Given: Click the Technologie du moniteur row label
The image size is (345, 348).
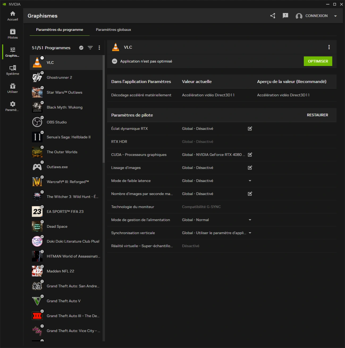Looking at the screenshot, I should (x=133, y=207).
